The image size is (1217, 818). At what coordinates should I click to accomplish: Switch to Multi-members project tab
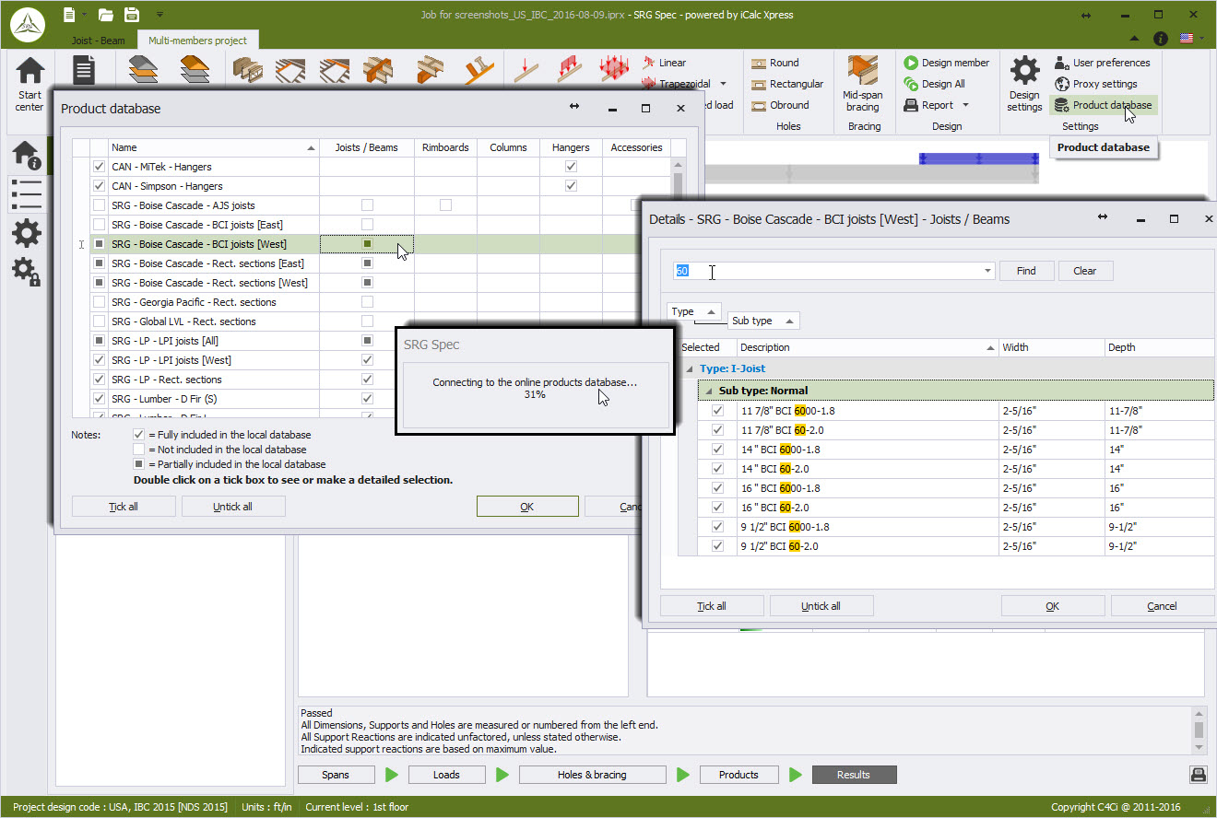(198, 41)
